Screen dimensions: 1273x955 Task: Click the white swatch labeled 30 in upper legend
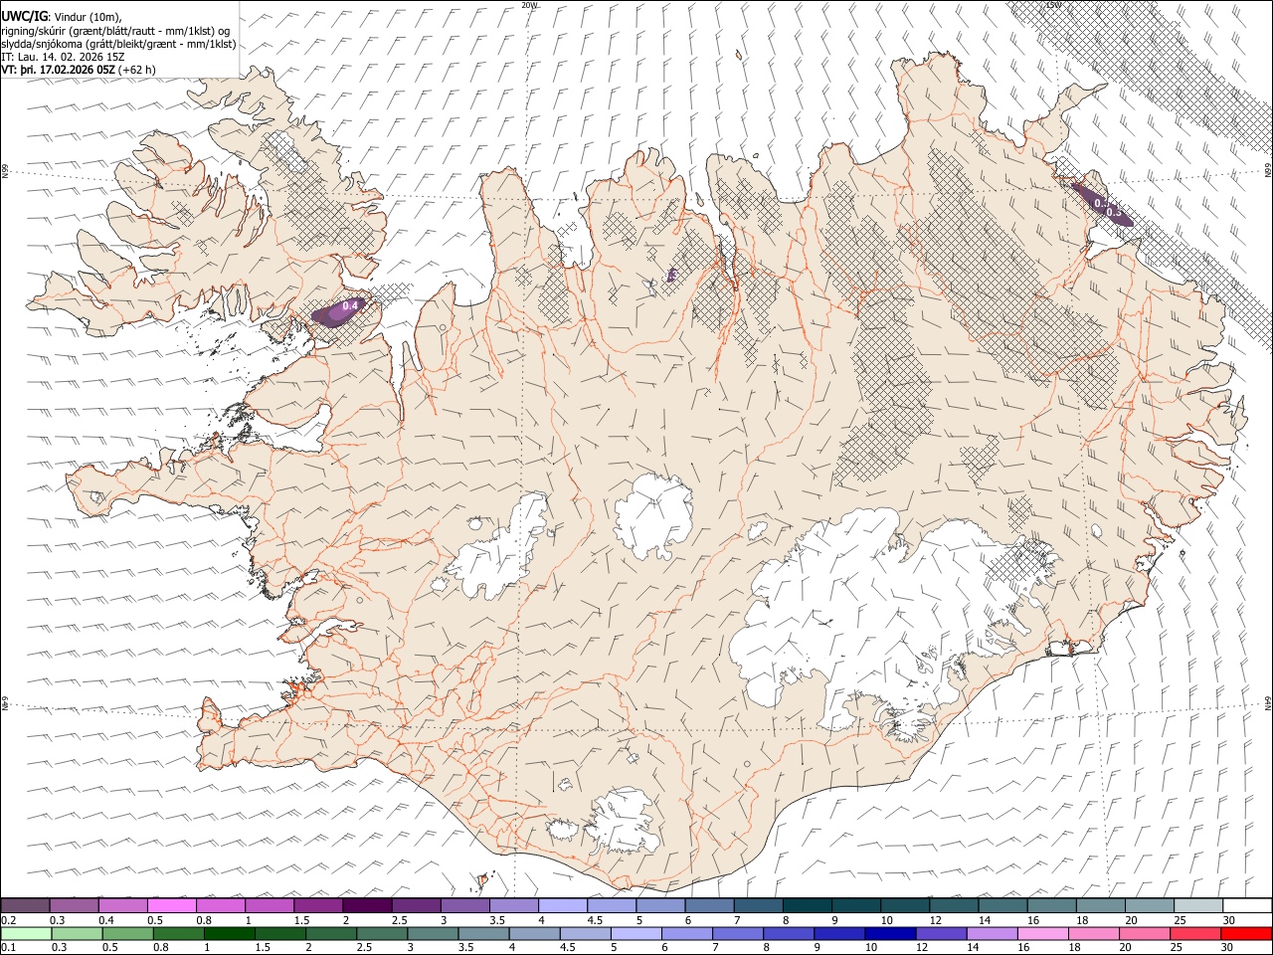pos(1248,906)
